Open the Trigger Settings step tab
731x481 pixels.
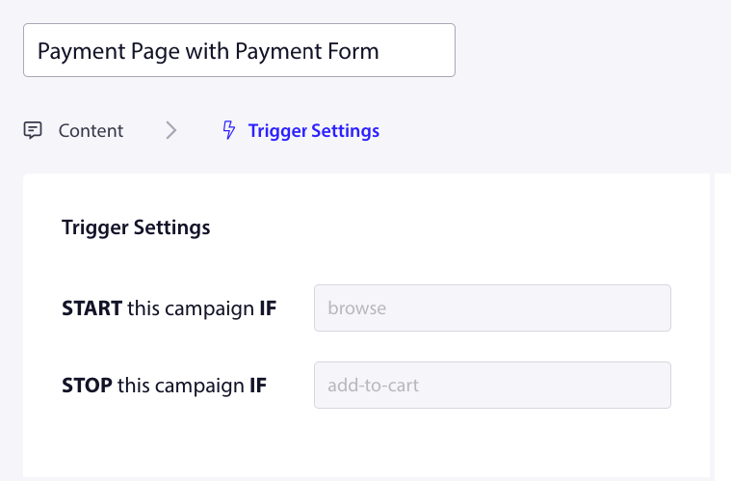[x=313, y=130]
